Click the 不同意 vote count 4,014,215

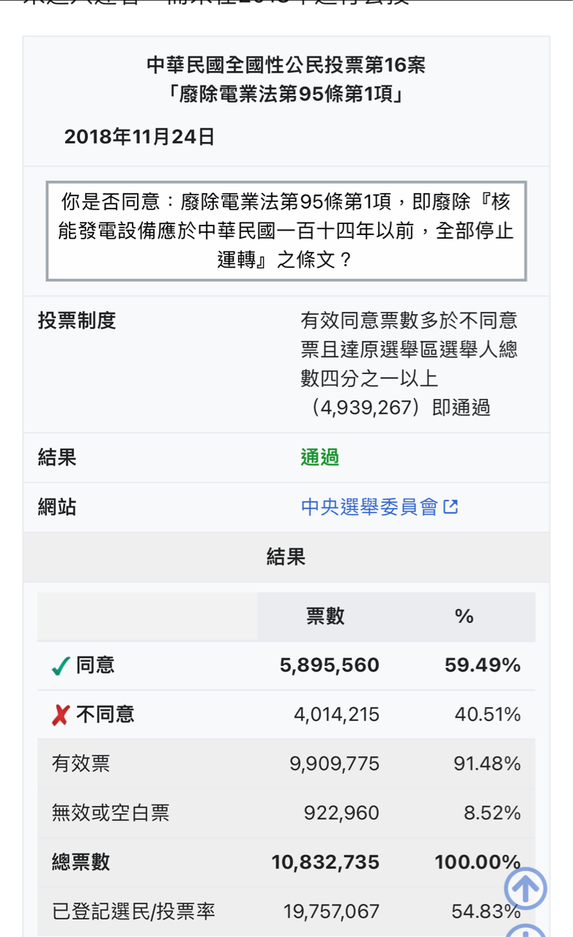coord(337,714)
